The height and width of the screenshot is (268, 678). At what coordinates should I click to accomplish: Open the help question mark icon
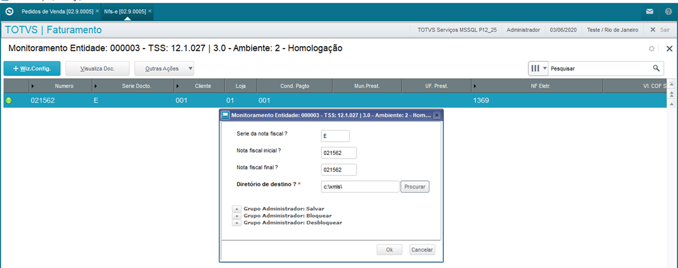pyautogui.click(x=668, y=12)
